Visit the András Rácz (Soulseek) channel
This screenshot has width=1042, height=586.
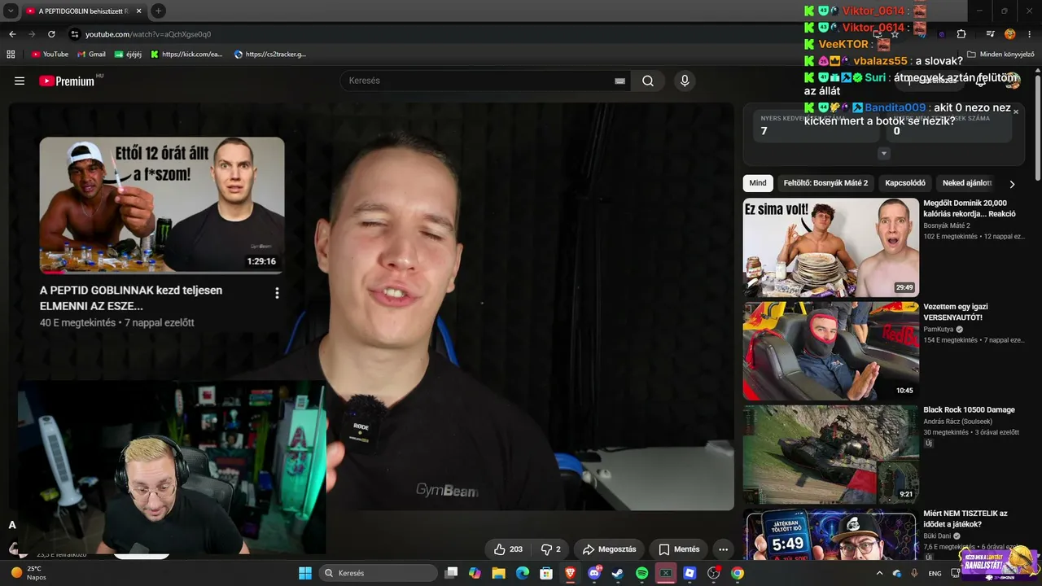click(x=957, y=422)
